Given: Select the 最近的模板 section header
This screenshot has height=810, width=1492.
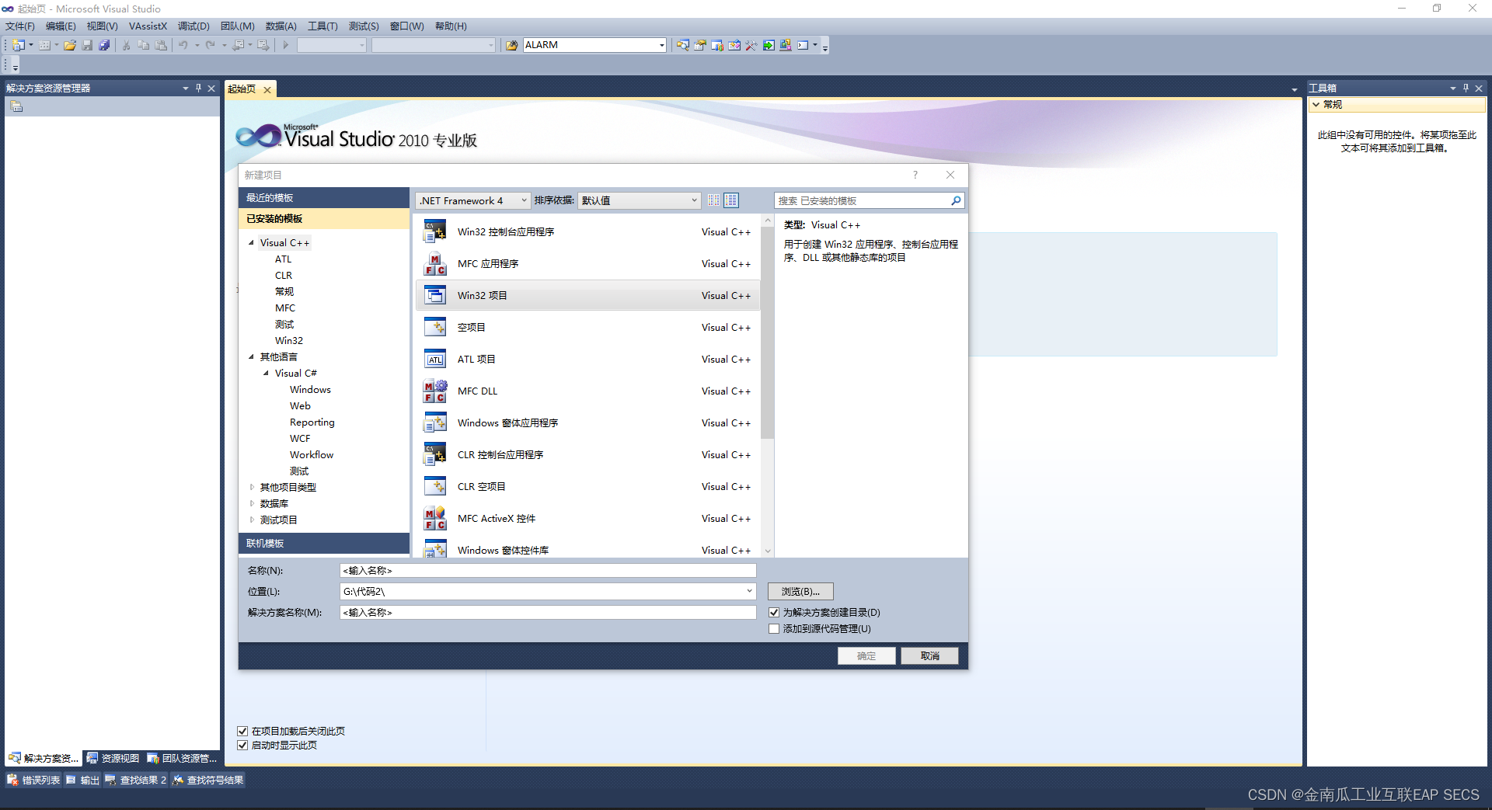Looking at the screenshot, I should (324, 197).
